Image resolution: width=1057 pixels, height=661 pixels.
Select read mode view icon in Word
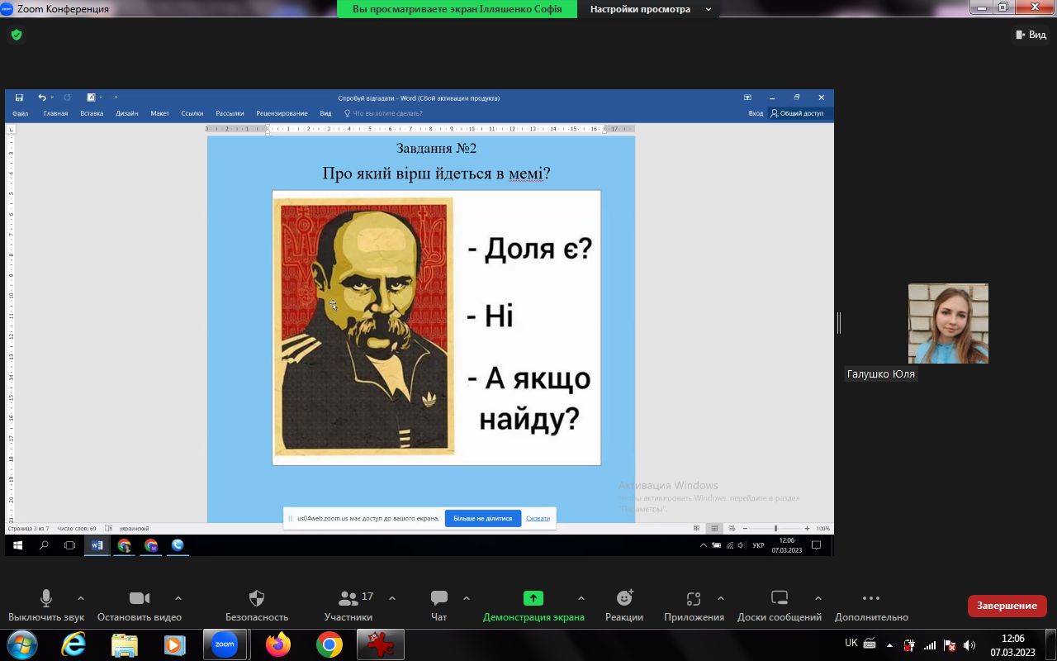(697, 529)
